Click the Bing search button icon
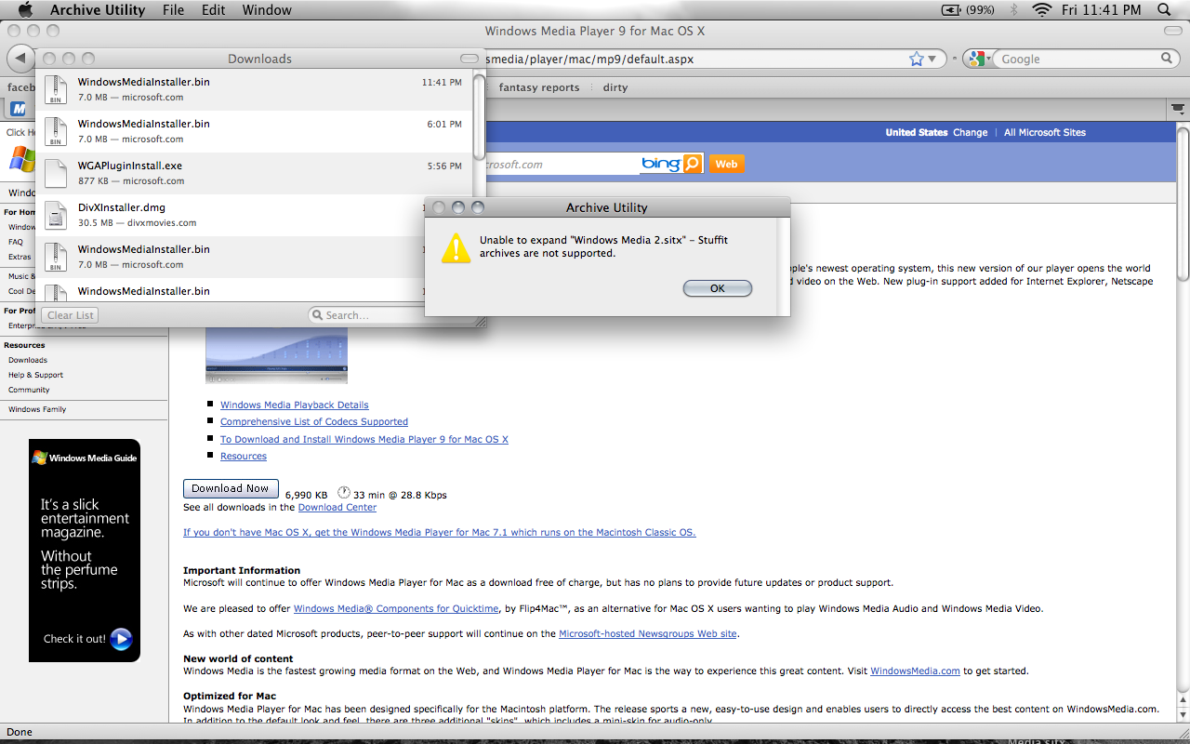The width and height of the screenshot is (1190, 744). [693, 164]
